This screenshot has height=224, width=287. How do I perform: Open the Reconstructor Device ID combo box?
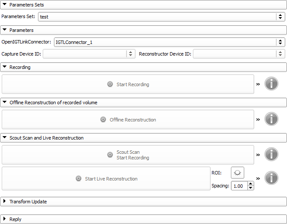click(238, 54)
